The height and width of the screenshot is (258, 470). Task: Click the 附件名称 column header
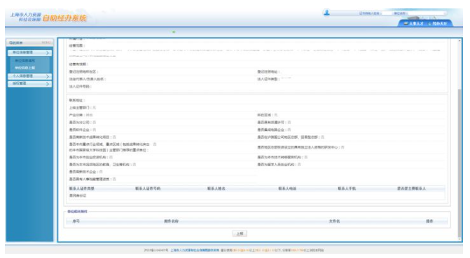point(171,221)
